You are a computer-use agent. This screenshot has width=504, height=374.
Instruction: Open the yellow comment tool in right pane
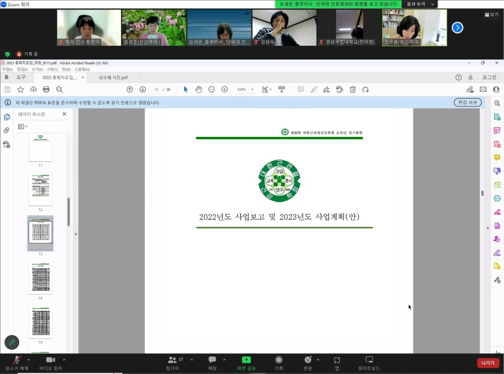[497, 157]
